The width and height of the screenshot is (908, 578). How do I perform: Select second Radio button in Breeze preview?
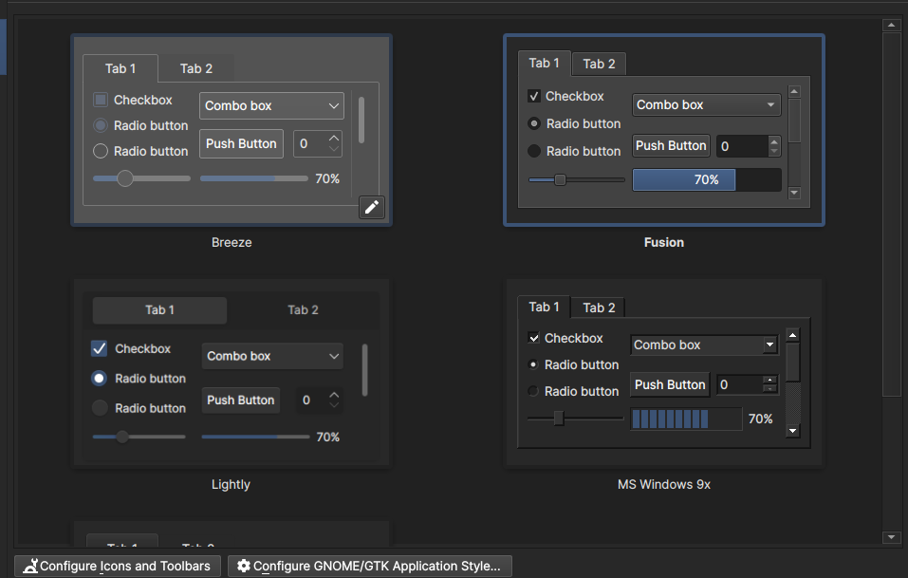pyautogui.click(x=101, y=151)
